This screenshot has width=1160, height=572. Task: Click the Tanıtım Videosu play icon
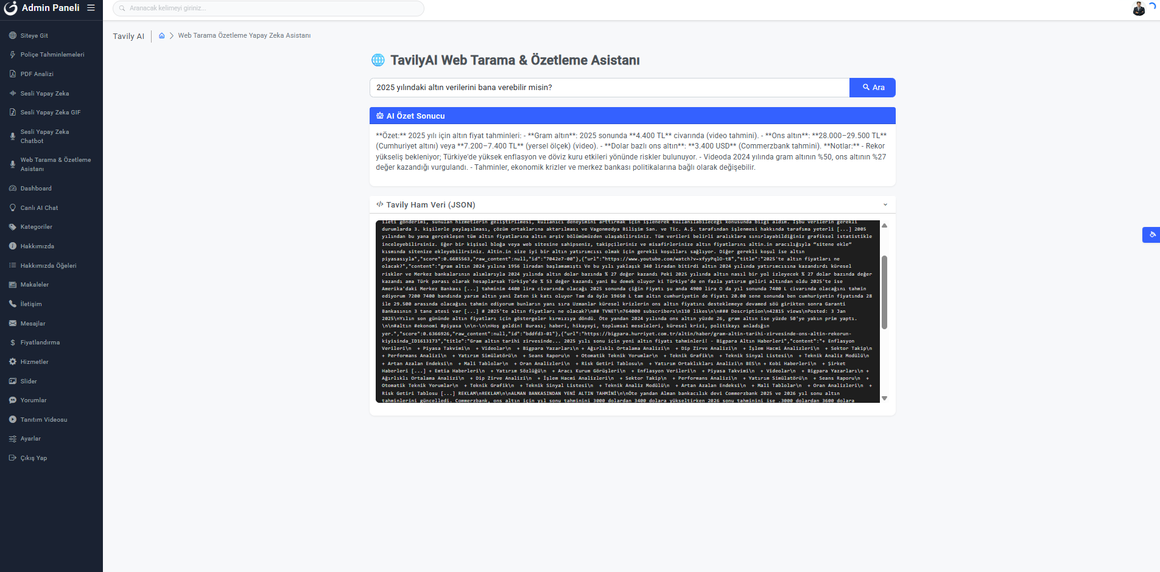point(13,420)
